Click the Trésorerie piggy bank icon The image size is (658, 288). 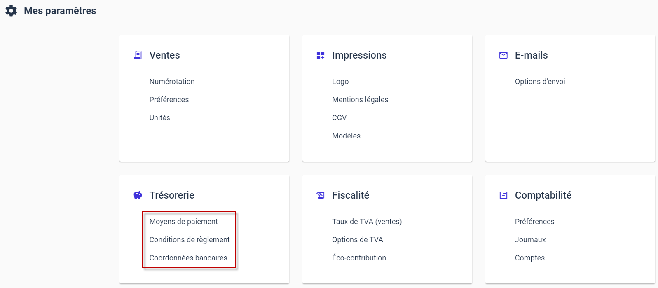coord(138,195)
